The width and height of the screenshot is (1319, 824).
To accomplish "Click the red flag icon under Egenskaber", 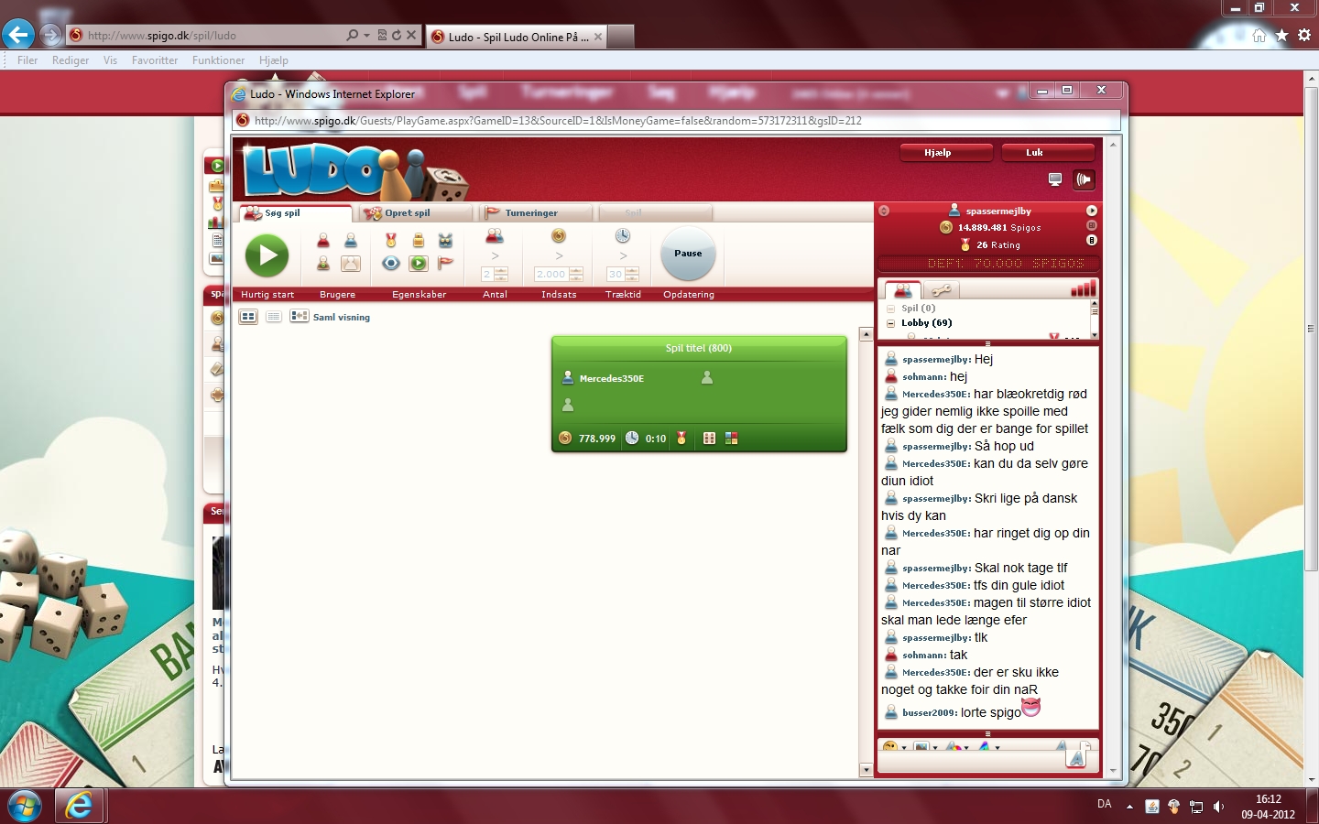I will 446,264.
